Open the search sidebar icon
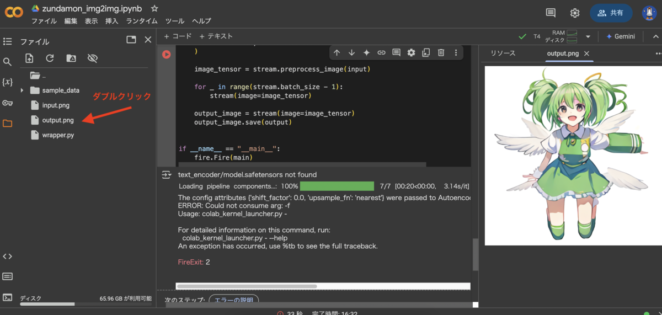Screen dimensions: 662x315 [7, 62]
